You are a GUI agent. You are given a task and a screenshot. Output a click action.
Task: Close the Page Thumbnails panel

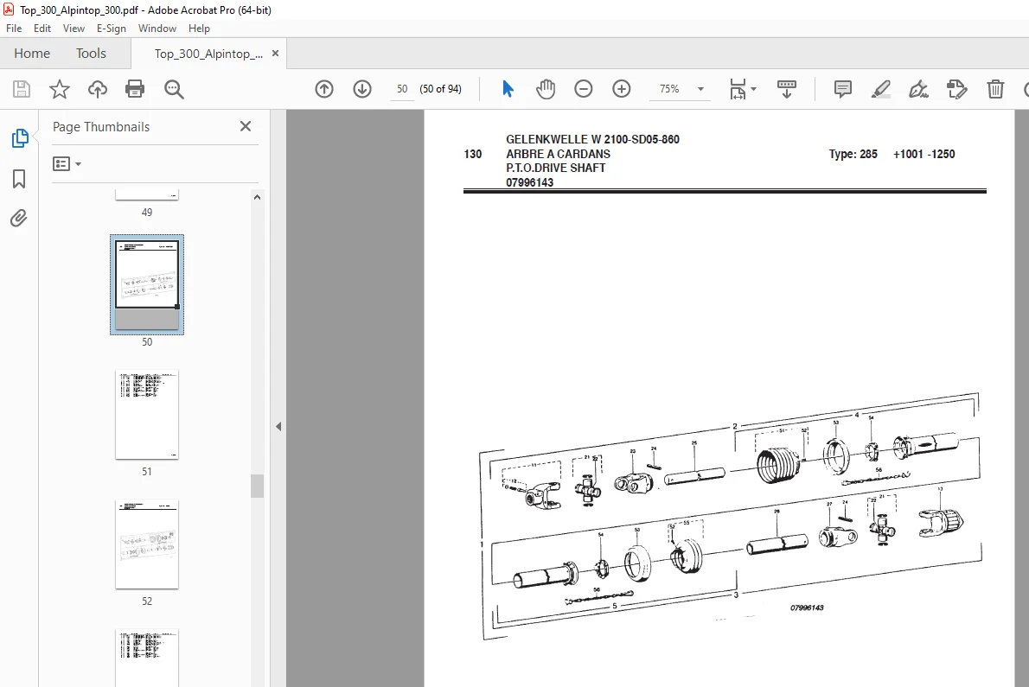tap(246, 126)
